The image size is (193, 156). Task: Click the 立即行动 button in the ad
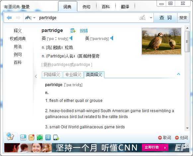pyautogui.click(x=155, y=147)
